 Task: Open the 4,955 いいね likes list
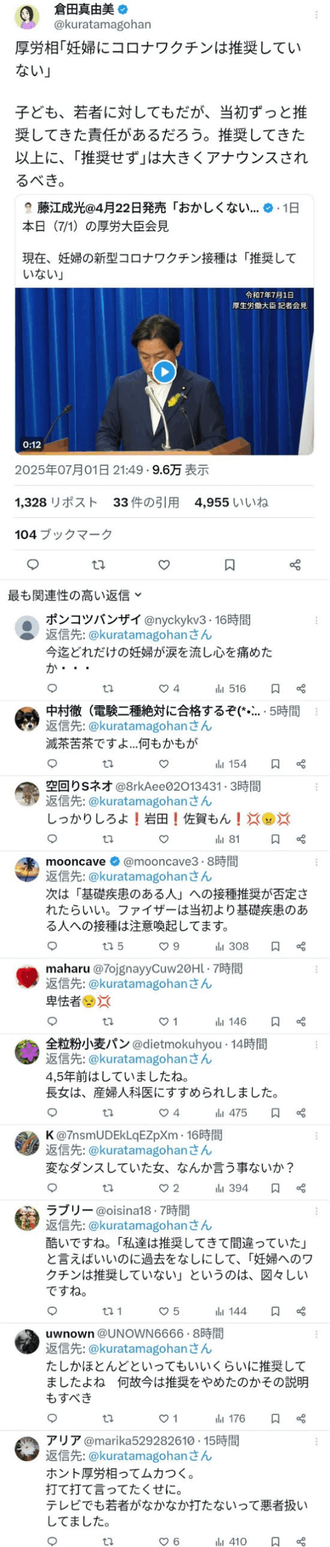[231, 502]
